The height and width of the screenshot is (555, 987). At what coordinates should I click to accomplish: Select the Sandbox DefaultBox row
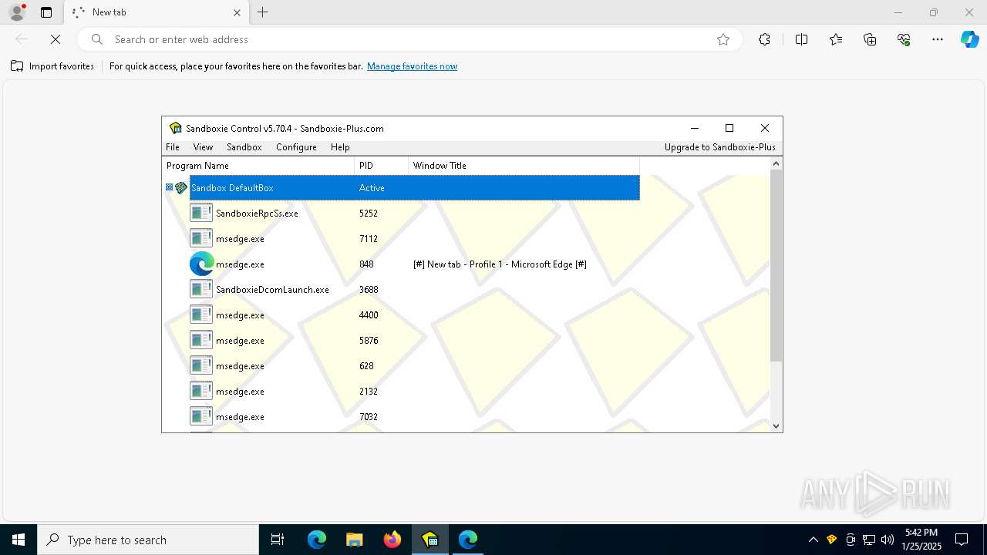coord(415,187)
